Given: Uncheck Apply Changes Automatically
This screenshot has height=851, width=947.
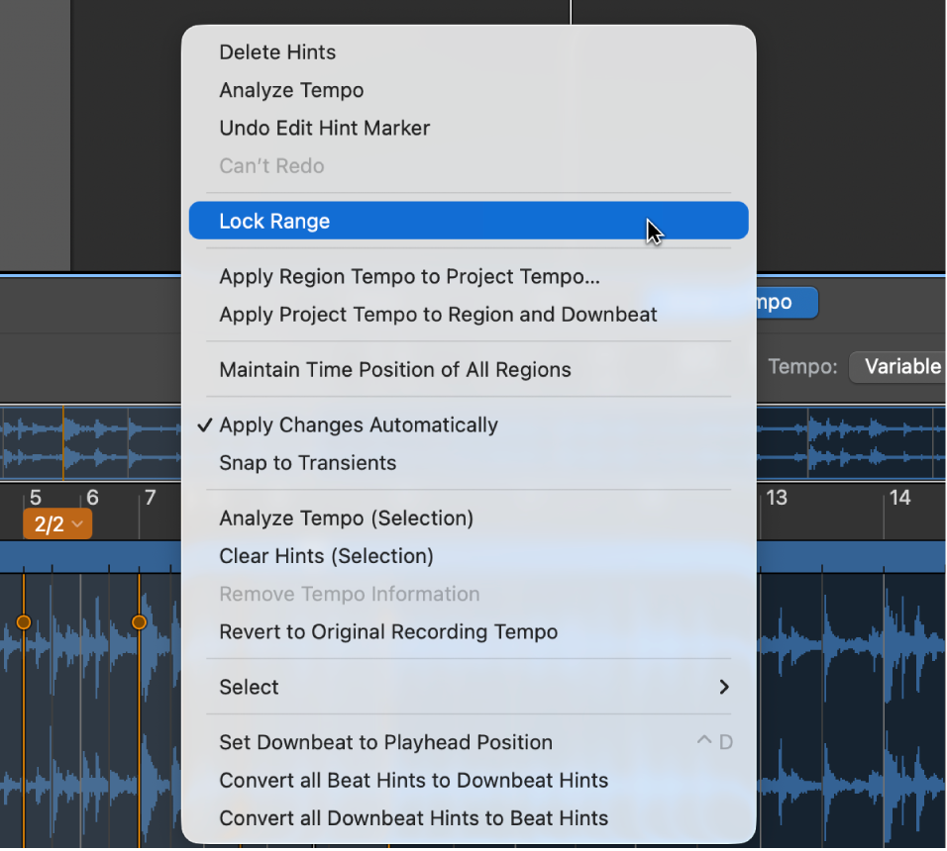Looking at the screenshot, I should [469, 425].
